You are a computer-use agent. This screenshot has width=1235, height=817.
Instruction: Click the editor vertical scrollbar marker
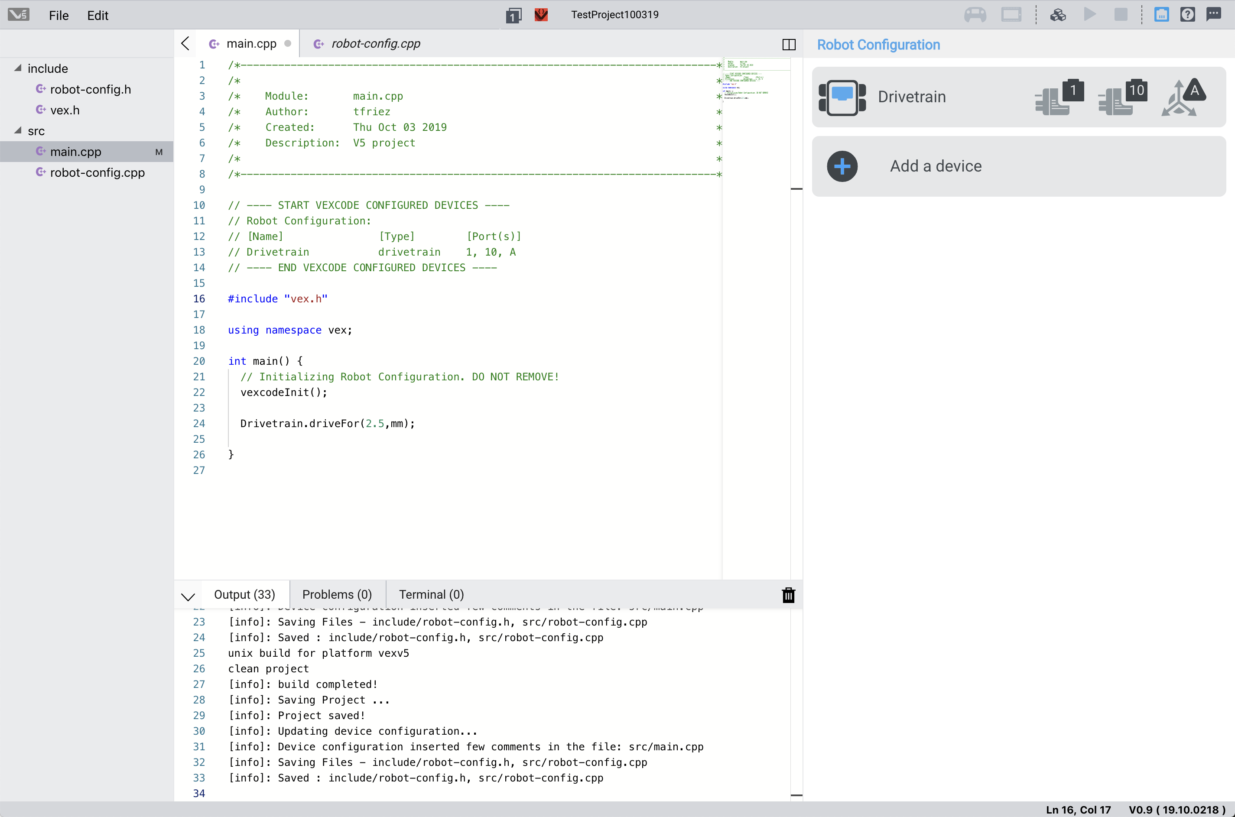pos(797,188)
